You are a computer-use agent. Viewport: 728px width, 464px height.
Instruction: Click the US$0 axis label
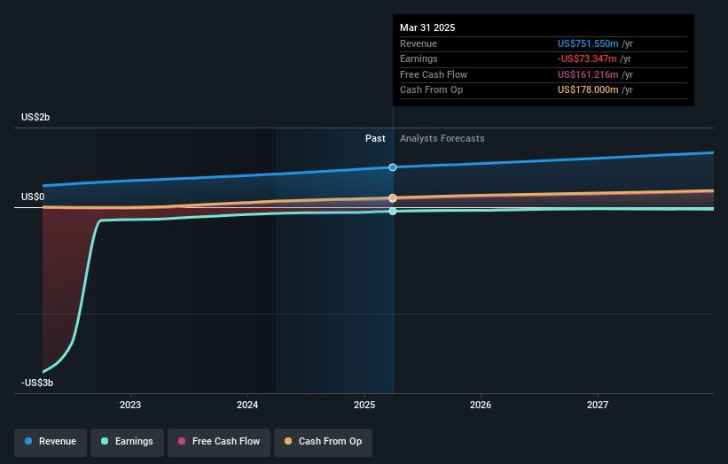click(x=33, y=197)
